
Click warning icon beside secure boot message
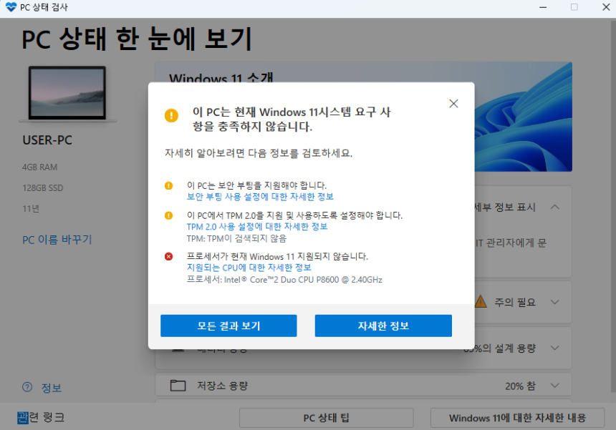pyautogui.click(x=168, y=185)
